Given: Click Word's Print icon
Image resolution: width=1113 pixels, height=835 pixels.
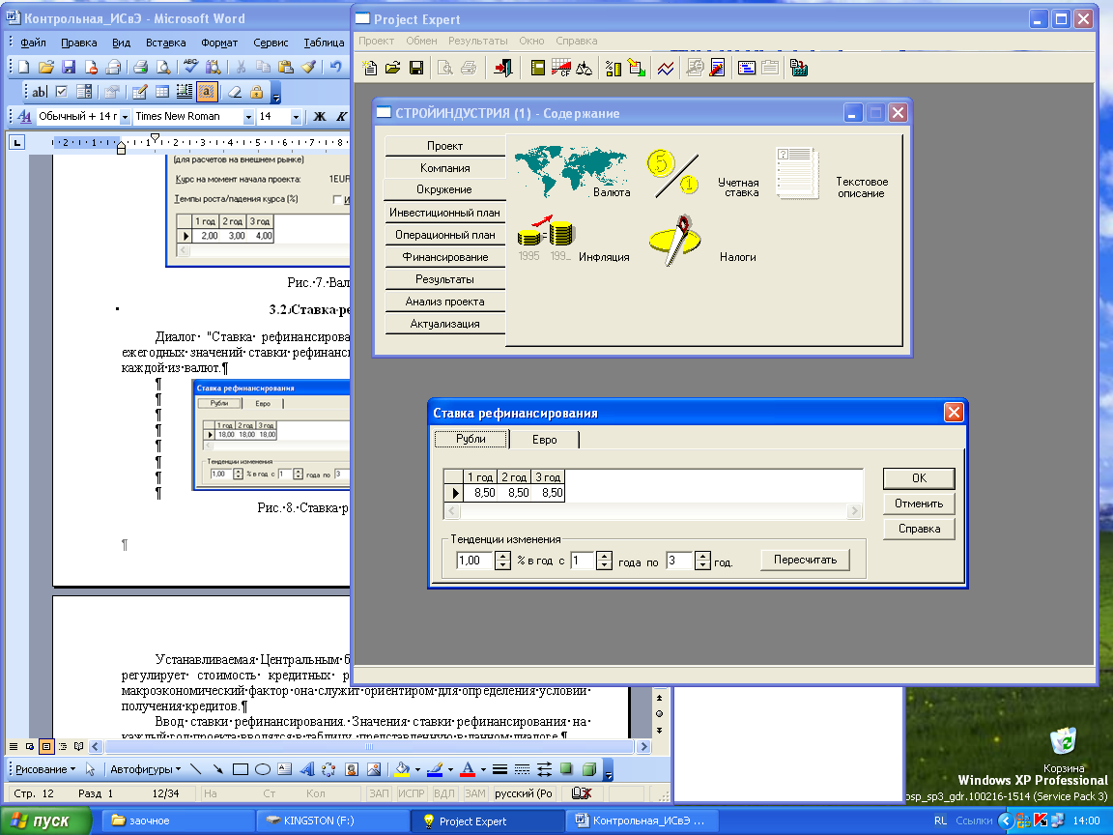Looking at the screenshot, I should (140, 67).
